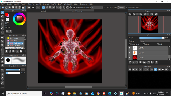Image resolution: width=171 pixels, height=96 pixels.
Task: Select the Bucket fill tool
Action: point(2,41)
